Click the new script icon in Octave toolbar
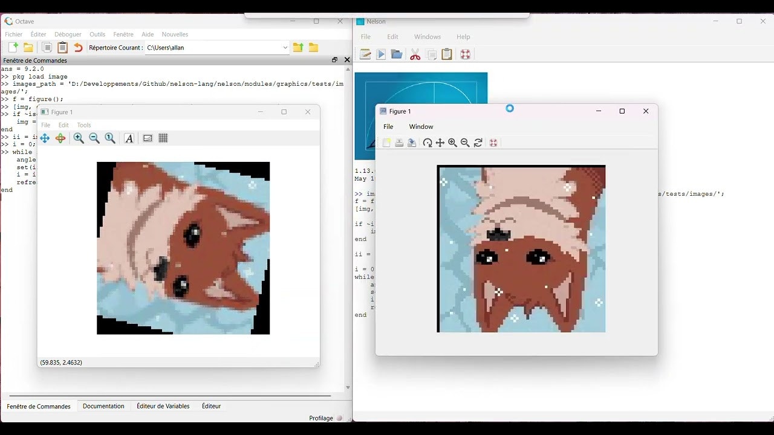Image resolution: width=774 pixels, height=435 pixels. pos(13,48)
